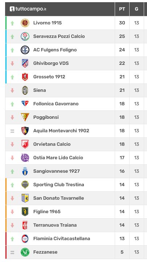Screen dimensions: 147x262
Task: Select the Terranuova Traiana points value 14
Action: pos(122,225)
